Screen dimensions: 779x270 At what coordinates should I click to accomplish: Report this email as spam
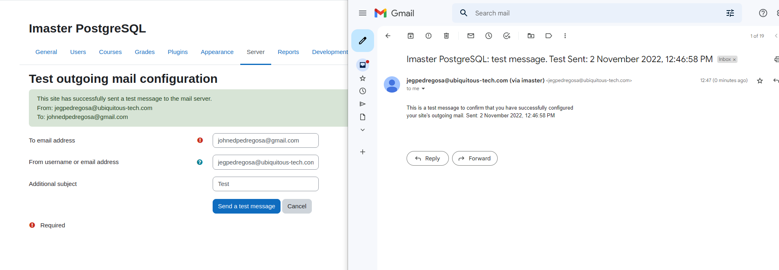click(429, 36)
